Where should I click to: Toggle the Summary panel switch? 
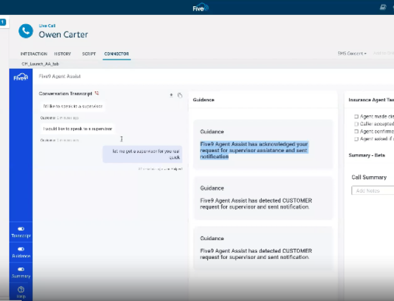[20, 269]
